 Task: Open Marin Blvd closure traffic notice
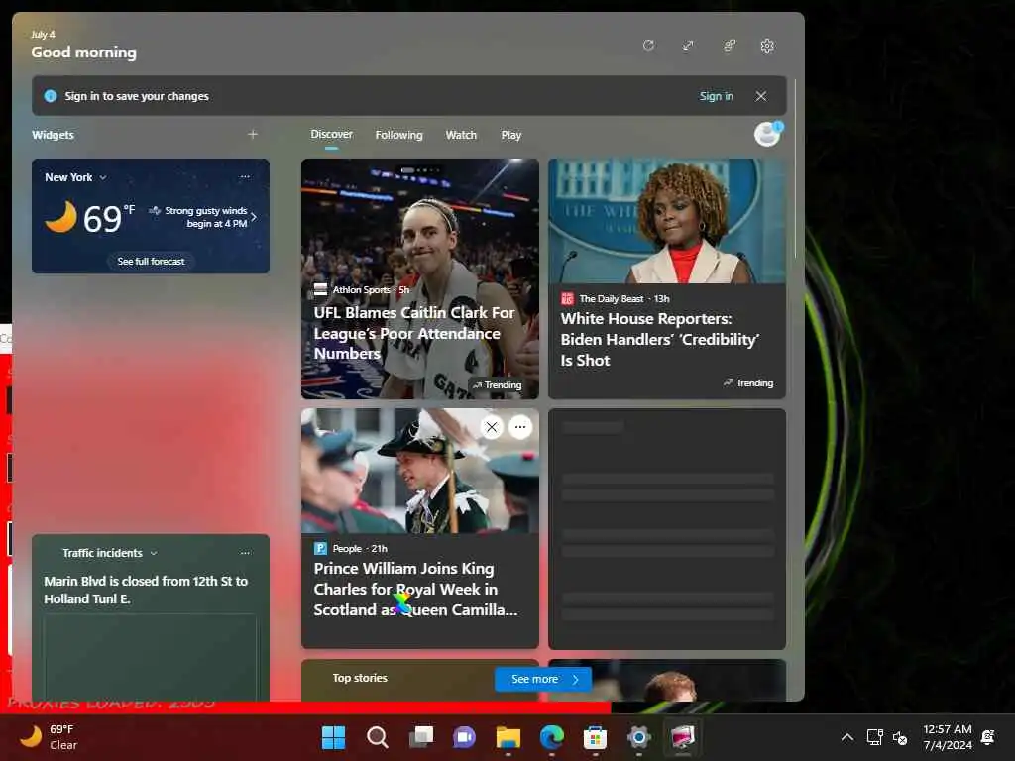point(146,590)
